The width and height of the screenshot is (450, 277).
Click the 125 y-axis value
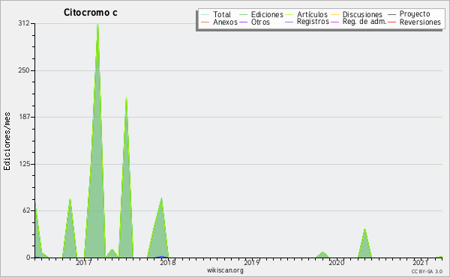point(24,164)
